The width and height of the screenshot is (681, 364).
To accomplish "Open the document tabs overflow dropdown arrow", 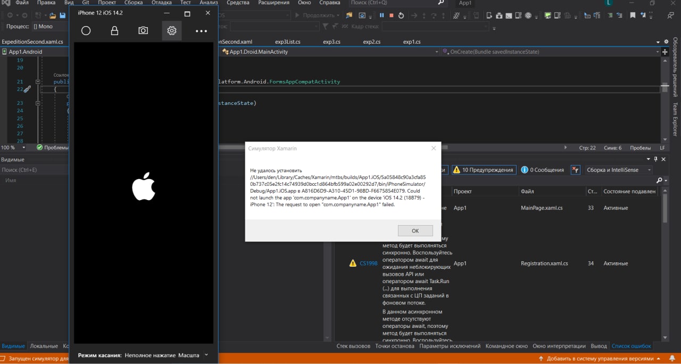I will coord(659,42).
